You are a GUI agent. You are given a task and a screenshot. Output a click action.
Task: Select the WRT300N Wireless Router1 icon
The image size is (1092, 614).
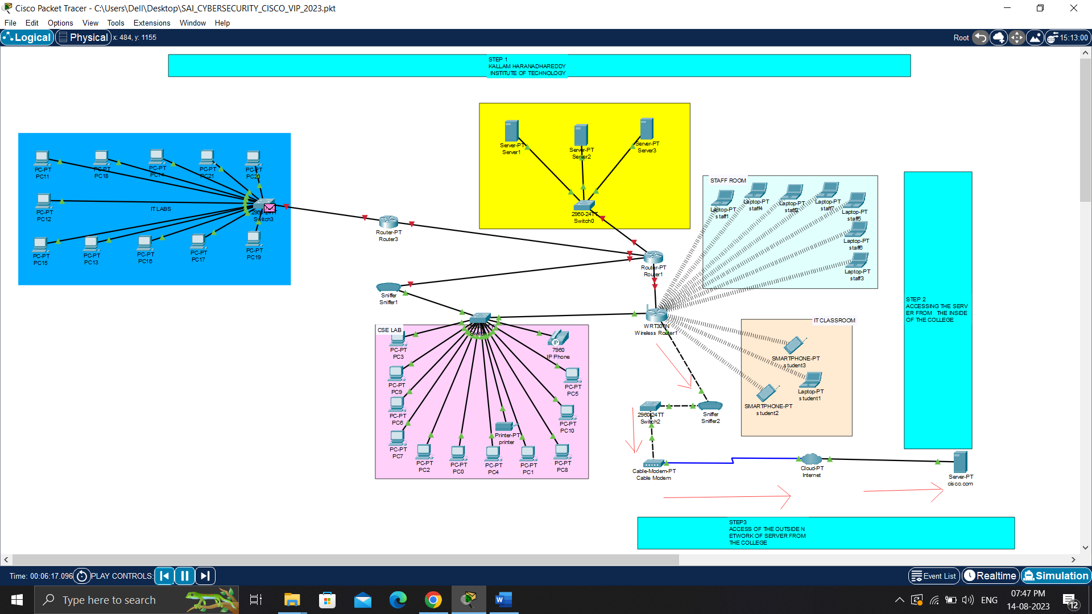coord(655,314)
